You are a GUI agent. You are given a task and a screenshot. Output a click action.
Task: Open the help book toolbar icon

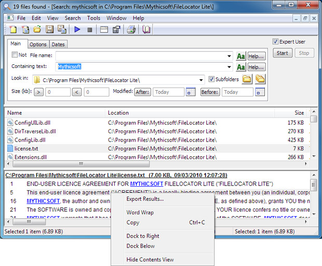tap(146, 30)
